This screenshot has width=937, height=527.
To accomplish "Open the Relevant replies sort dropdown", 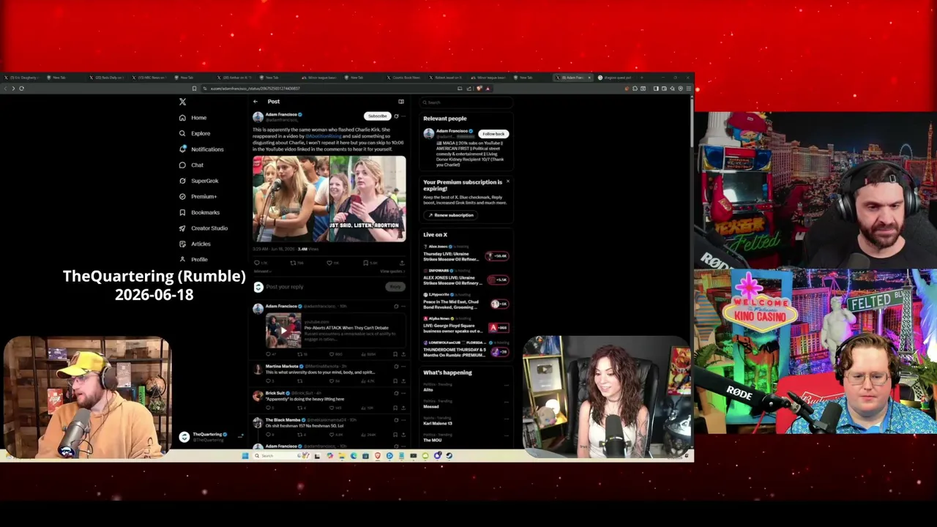I will coord(262,272).
